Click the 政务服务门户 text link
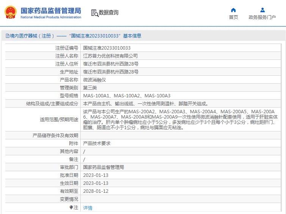286x214 pixels. tap(262, 17)
